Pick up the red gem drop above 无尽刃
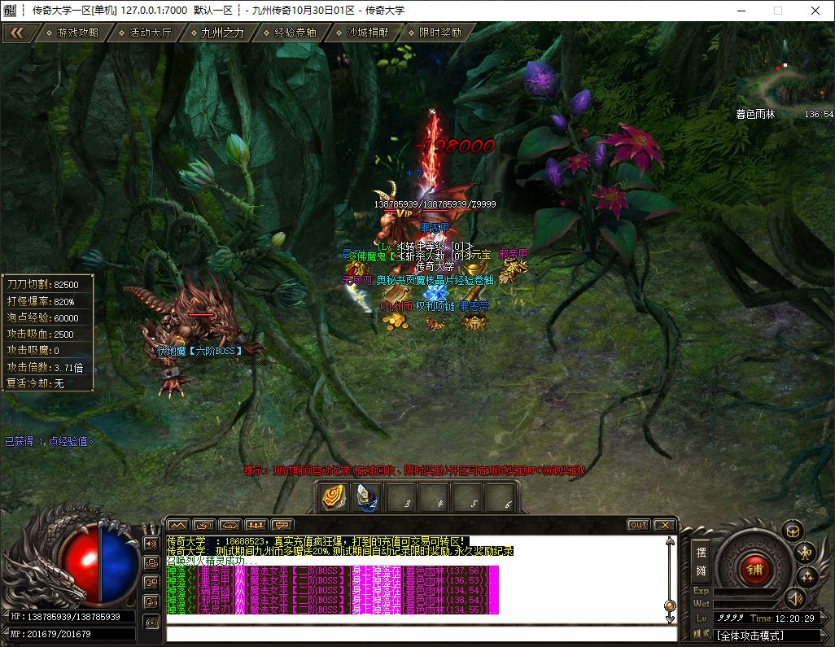 (x=356, y=268)
